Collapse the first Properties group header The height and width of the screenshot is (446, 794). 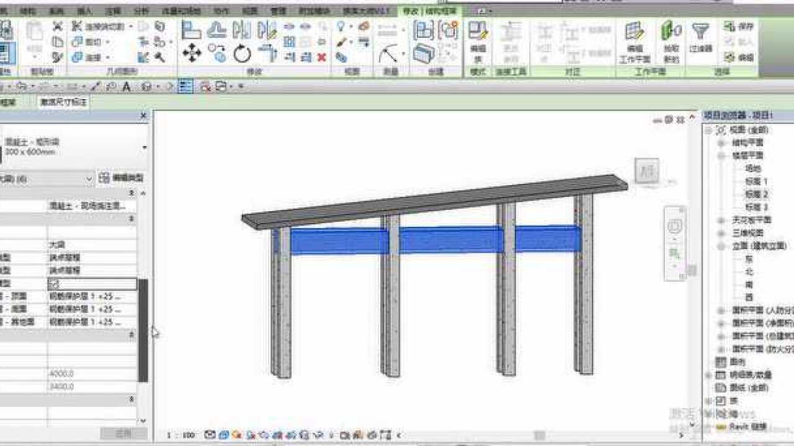point(132,194)
